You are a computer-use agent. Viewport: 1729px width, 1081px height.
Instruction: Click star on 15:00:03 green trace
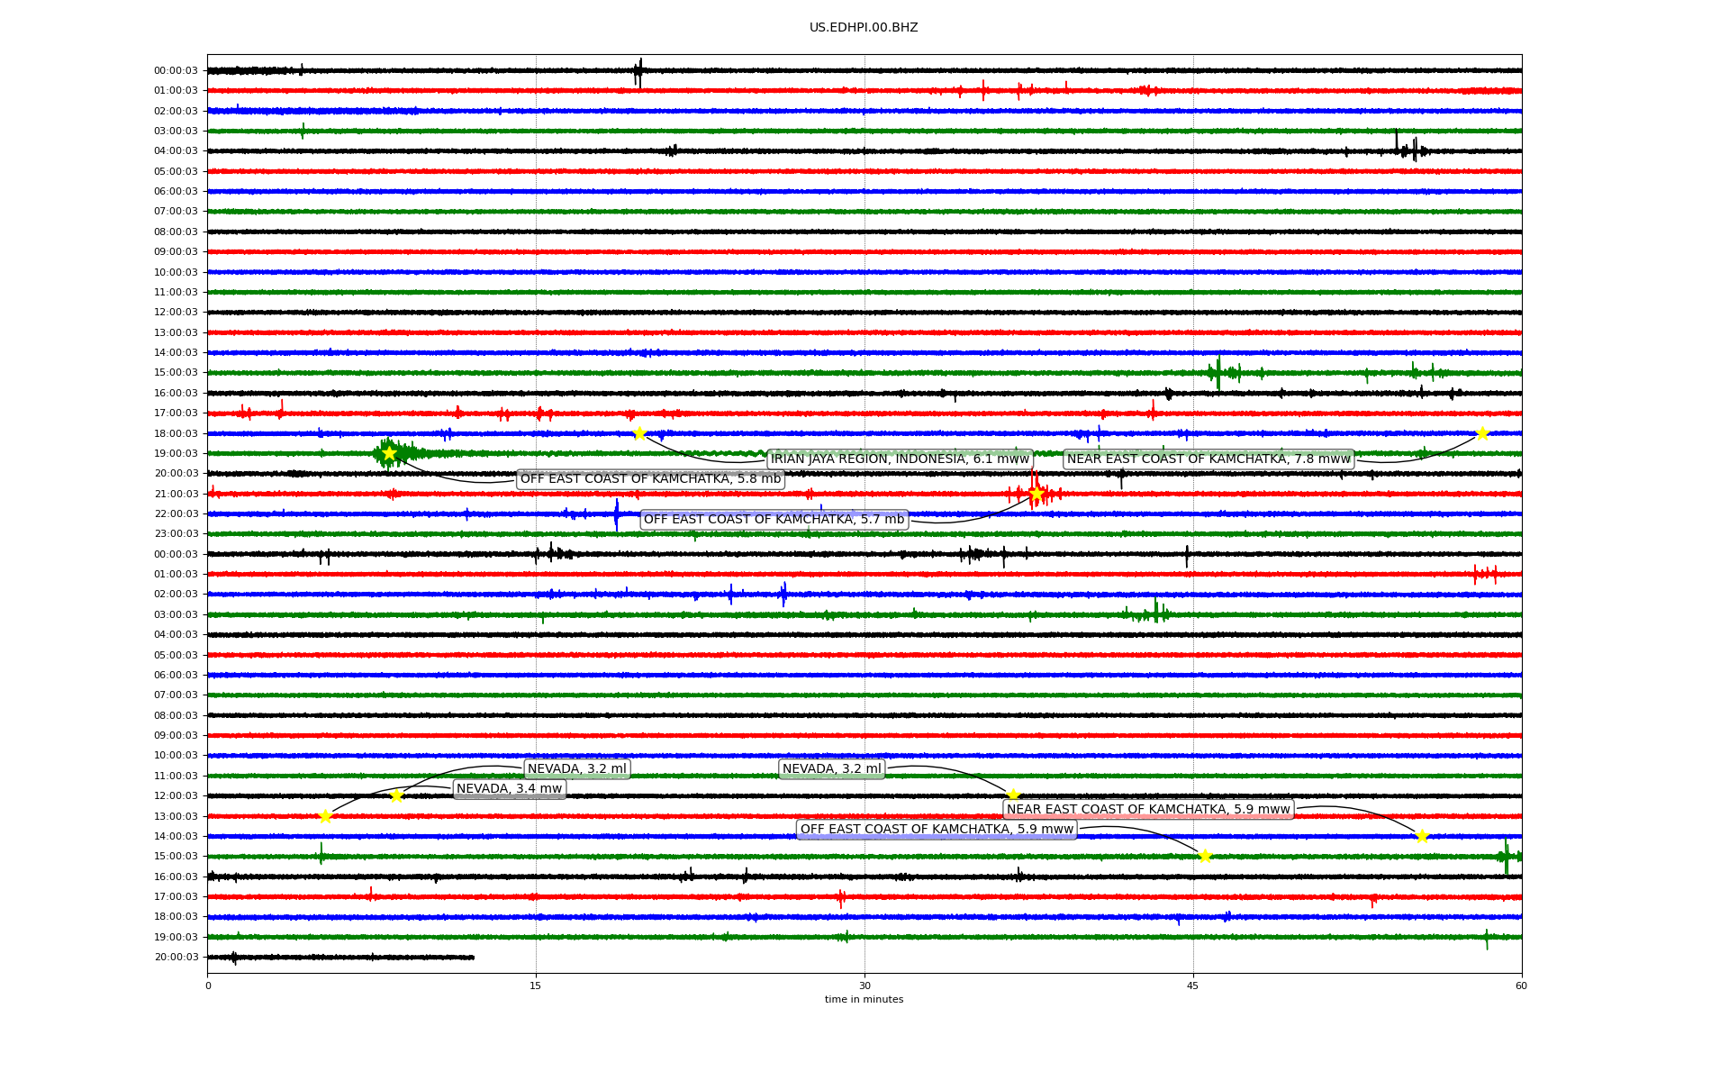(1205, 856)
